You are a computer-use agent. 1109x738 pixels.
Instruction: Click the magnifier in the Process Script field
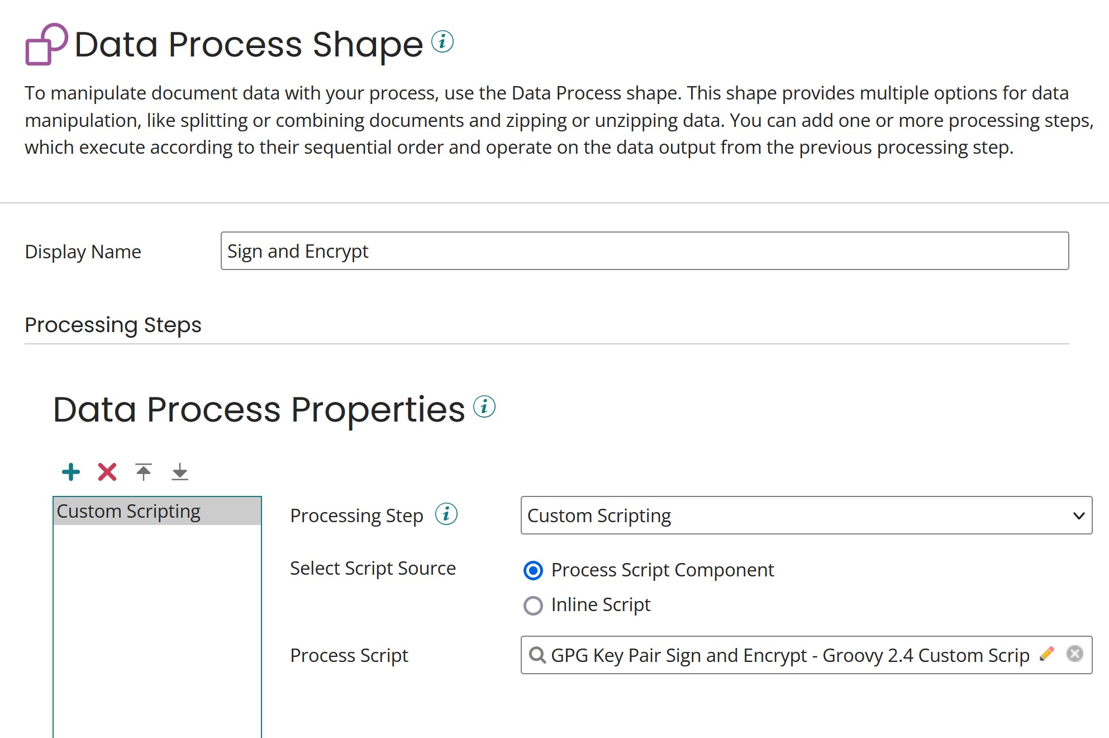pyautogui.click(x=537, y=655)
